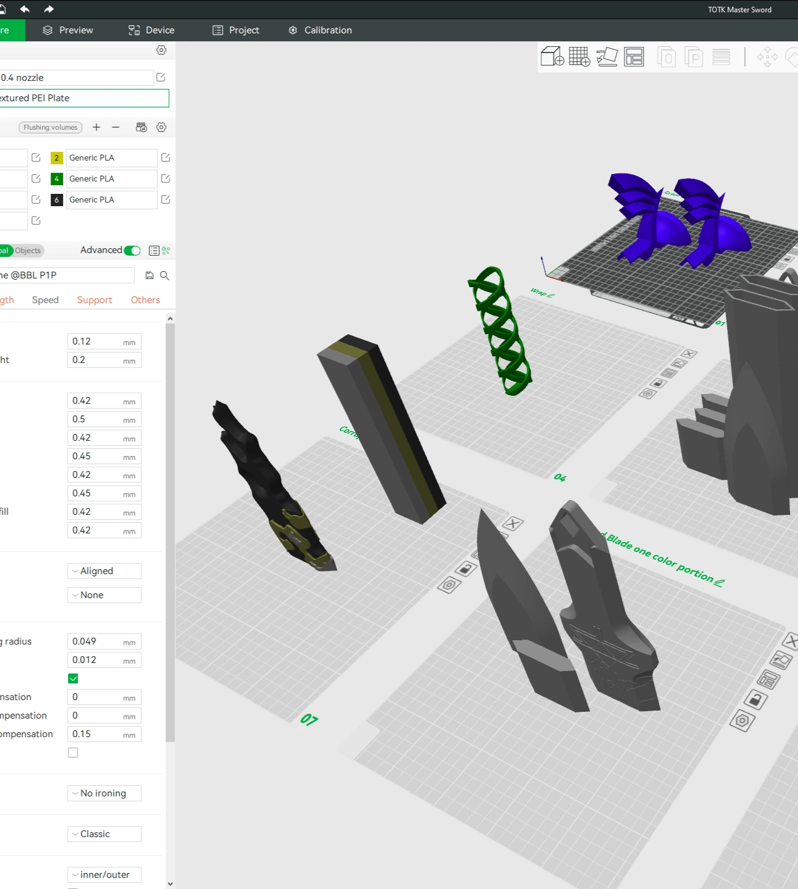Sync filaments with AMS icon
The width and height of the screenshot is (798, 889).
click(141, 127)
